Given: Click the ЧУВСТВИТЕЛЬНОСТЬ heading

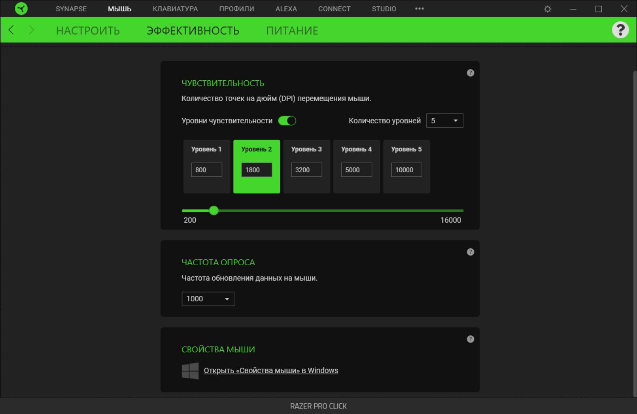Looking at the screenshot, I should 223,83.
